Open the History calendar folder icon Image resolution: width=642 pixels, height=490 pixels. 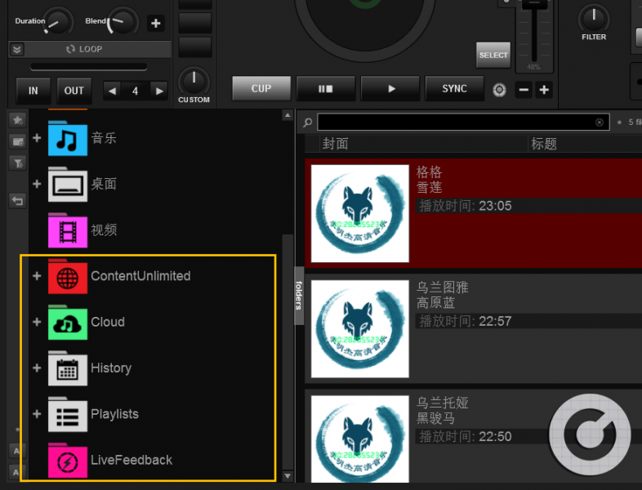68,368
